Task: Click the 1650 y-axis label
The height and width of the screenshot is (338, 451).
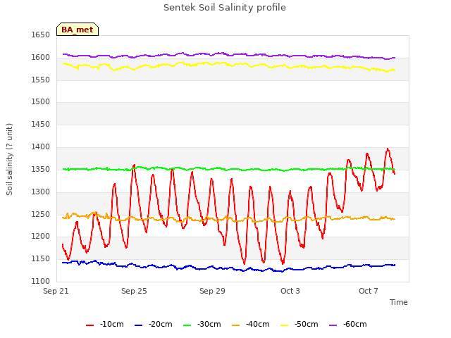Action: tap(41, 35)
